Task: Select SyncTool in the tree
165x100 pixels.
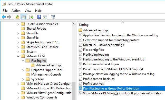Action: coord(37,79)
